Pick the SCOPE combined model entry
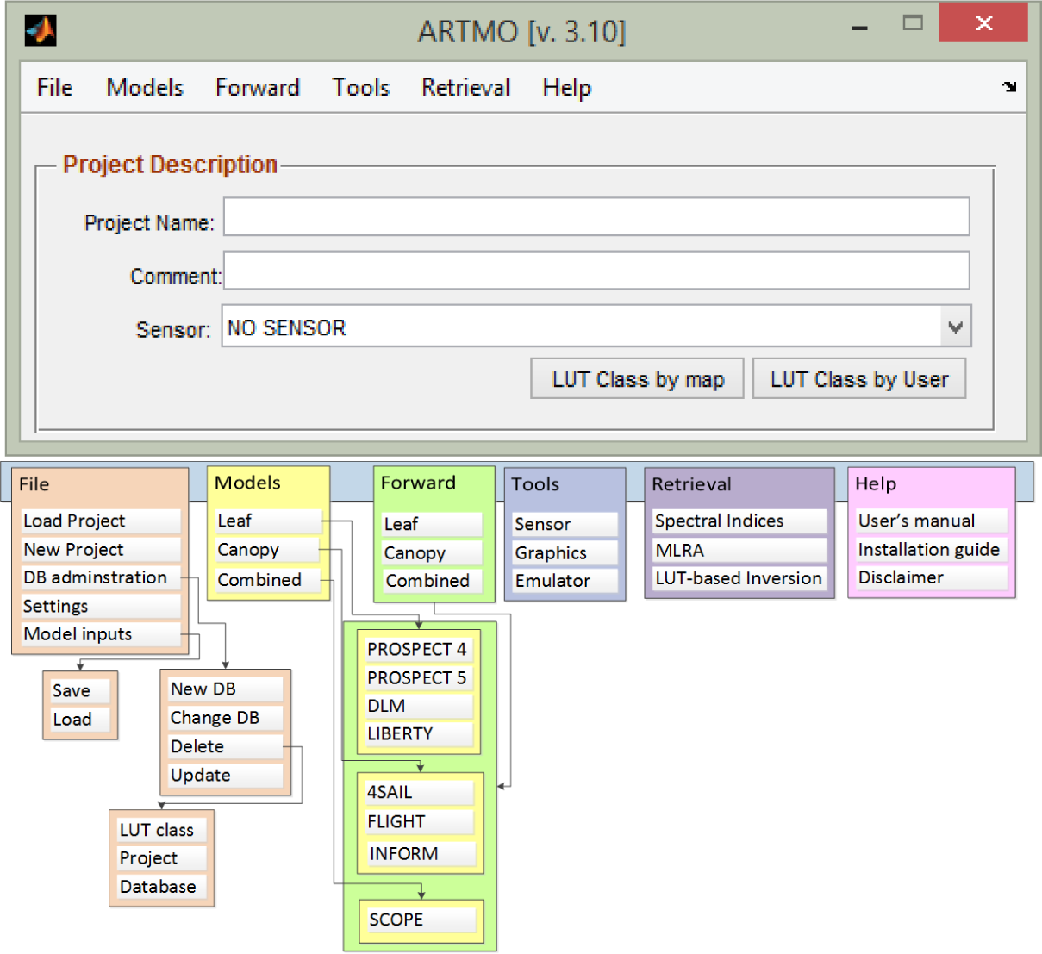The image size is (1042, 954). coord(420,920)
